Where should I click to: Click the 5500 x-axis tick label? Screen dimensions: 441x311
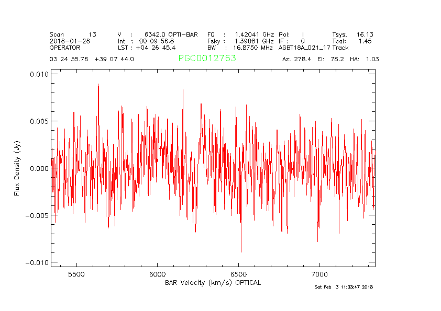tap(76, 274)
